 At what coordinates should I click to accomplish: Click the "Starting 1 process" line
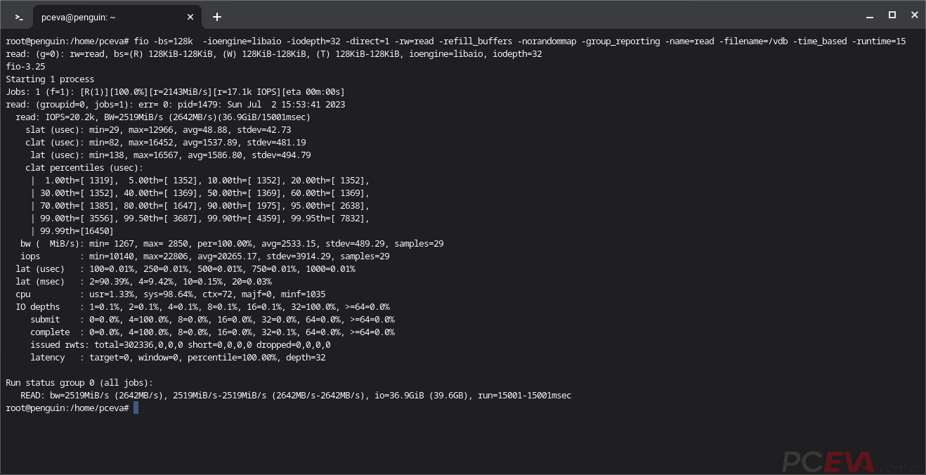pos(50,79)
